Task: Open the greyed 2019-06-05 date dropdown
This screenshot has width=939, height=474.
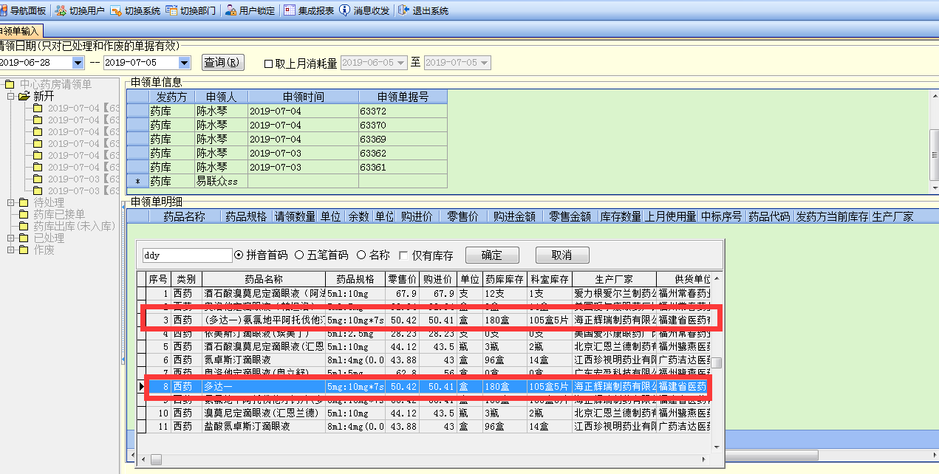Action: [401, 63]
